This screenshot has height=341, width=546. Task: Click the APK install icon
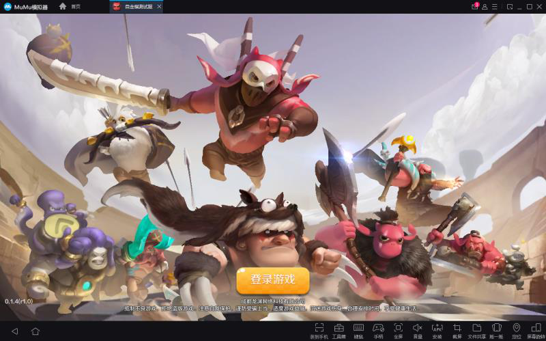(x=437, y=331)
